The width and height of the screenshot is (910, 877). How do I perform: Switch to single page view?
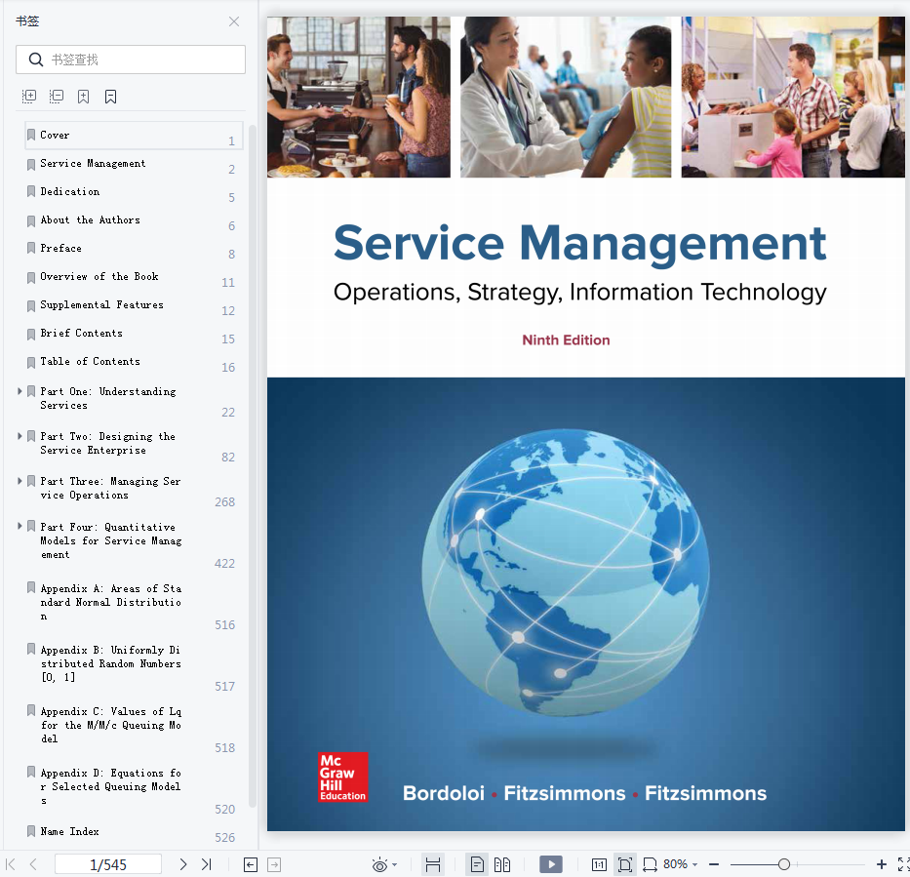[x=477, y=865]
